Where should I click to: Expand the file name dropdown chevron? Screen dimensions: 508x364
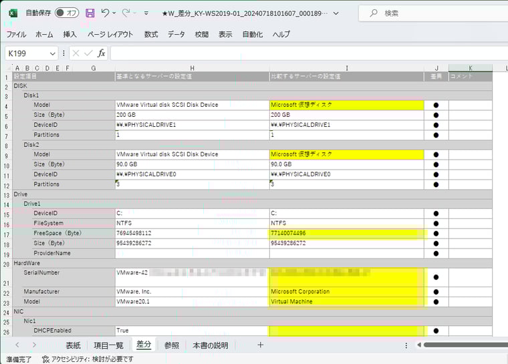pyautogui.click(x=336, y=13)
